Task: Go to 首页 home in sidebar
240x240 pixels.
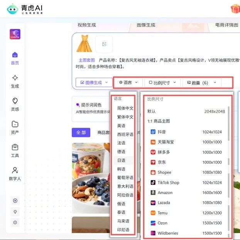Action: [x=15, y=59]
